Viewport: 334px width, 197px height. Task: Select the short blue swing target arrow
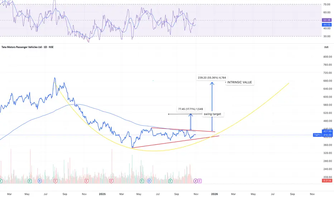[x=191, y=122]
